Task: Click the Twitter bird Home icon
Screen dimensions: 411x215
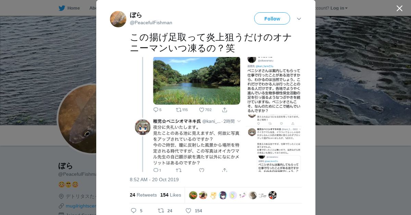Action: coord(62,8)
